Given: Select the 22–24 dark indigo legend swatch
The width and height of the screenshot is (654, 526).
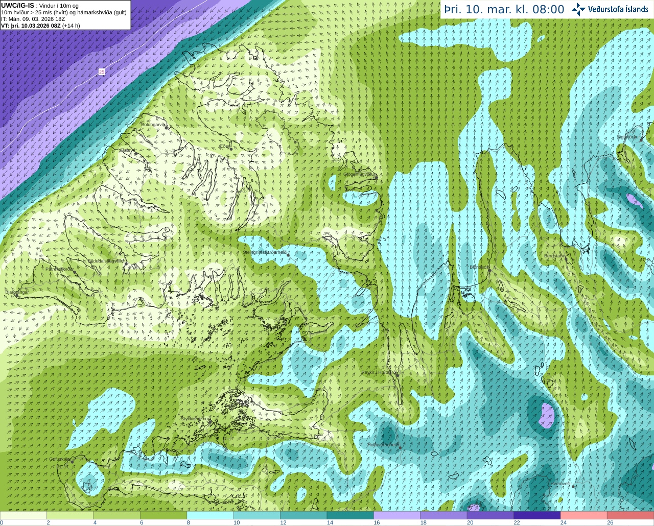Looking at the screenshot, I should (537, 515).
